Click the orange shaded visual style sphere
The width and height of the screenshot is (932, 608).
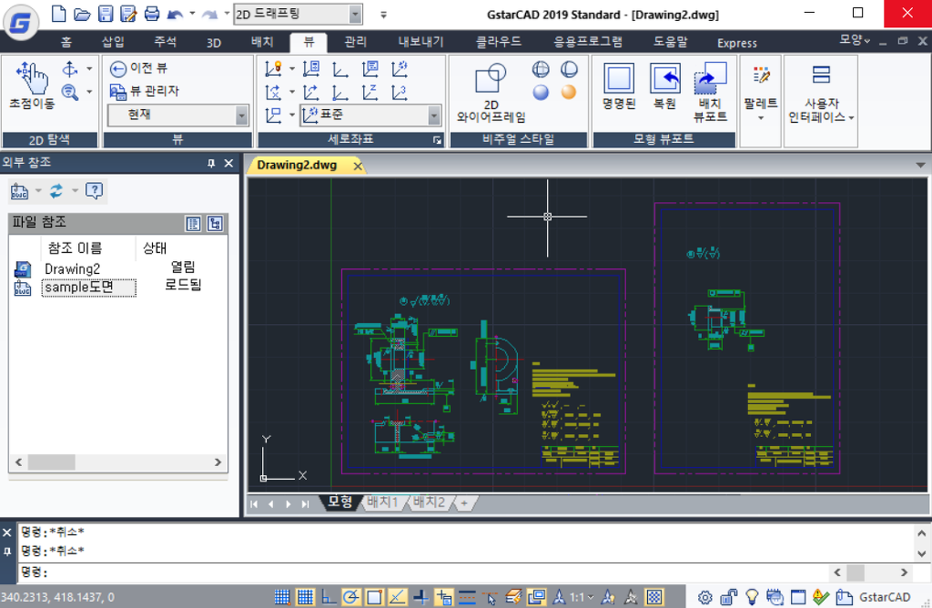point(569,92)
